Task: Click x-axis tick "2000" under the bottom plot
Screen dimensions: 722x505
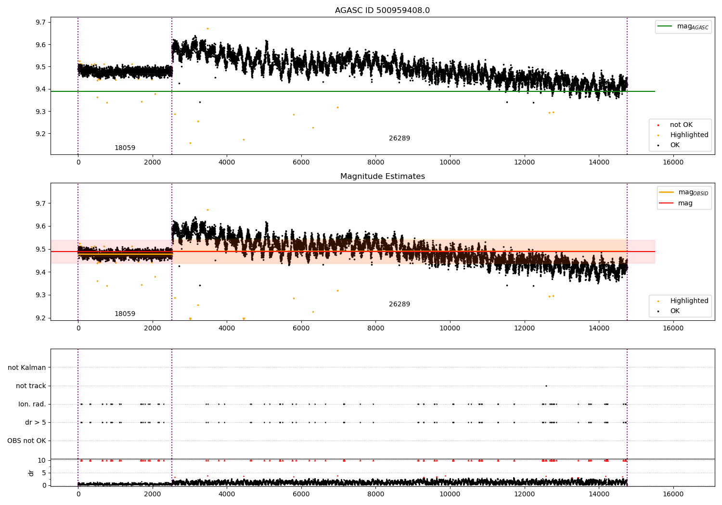Action: point(153,494)
